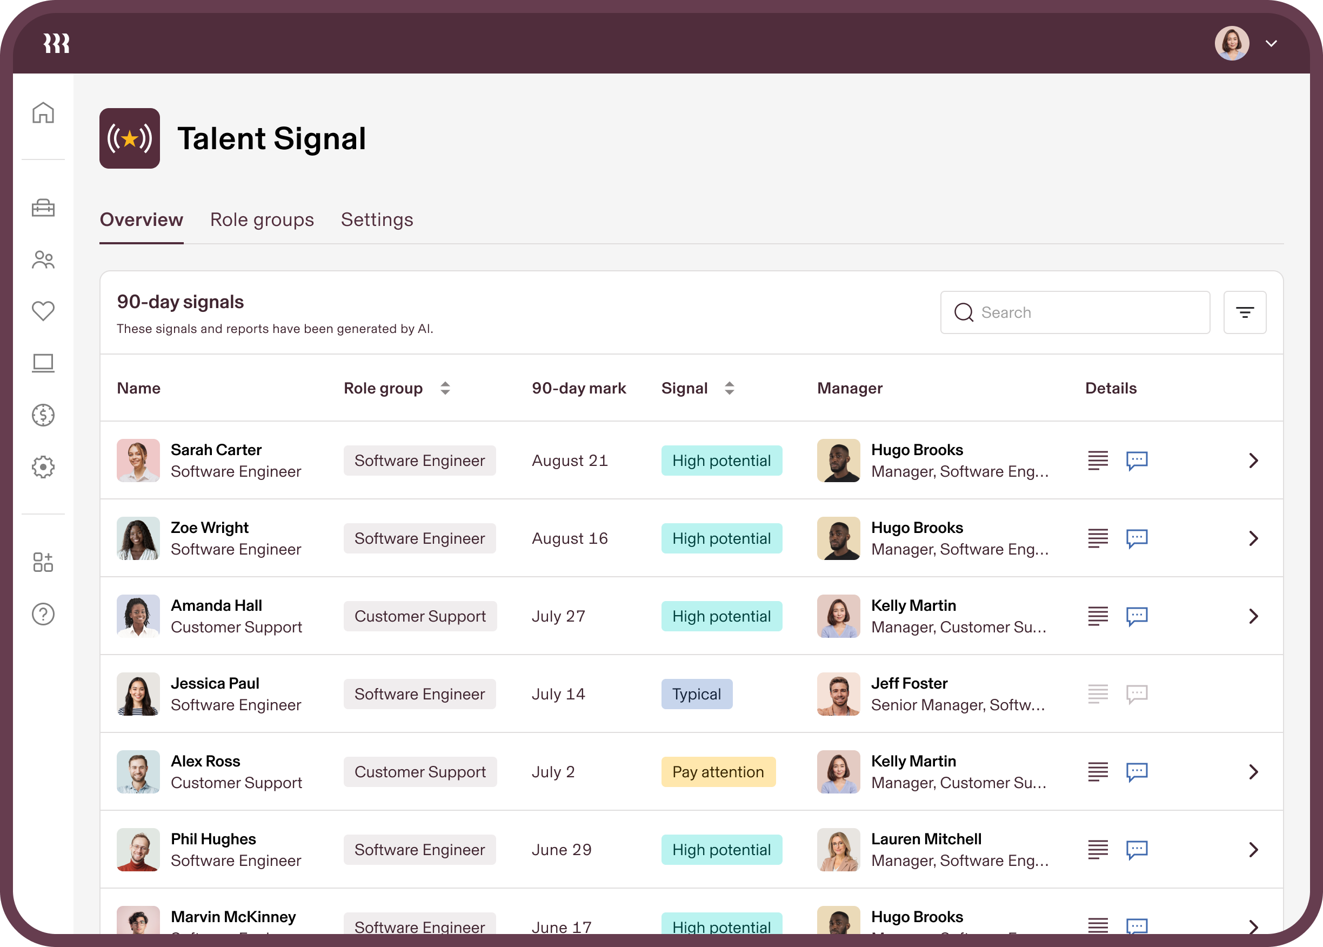This screenshot has height=947, width=1323.
Task: Switch to the Role groups tab
Action: coord(262,220)
